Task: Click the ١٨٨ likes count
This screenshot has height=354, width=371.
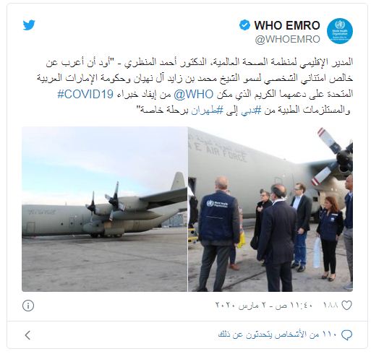Action: point(331,306)
